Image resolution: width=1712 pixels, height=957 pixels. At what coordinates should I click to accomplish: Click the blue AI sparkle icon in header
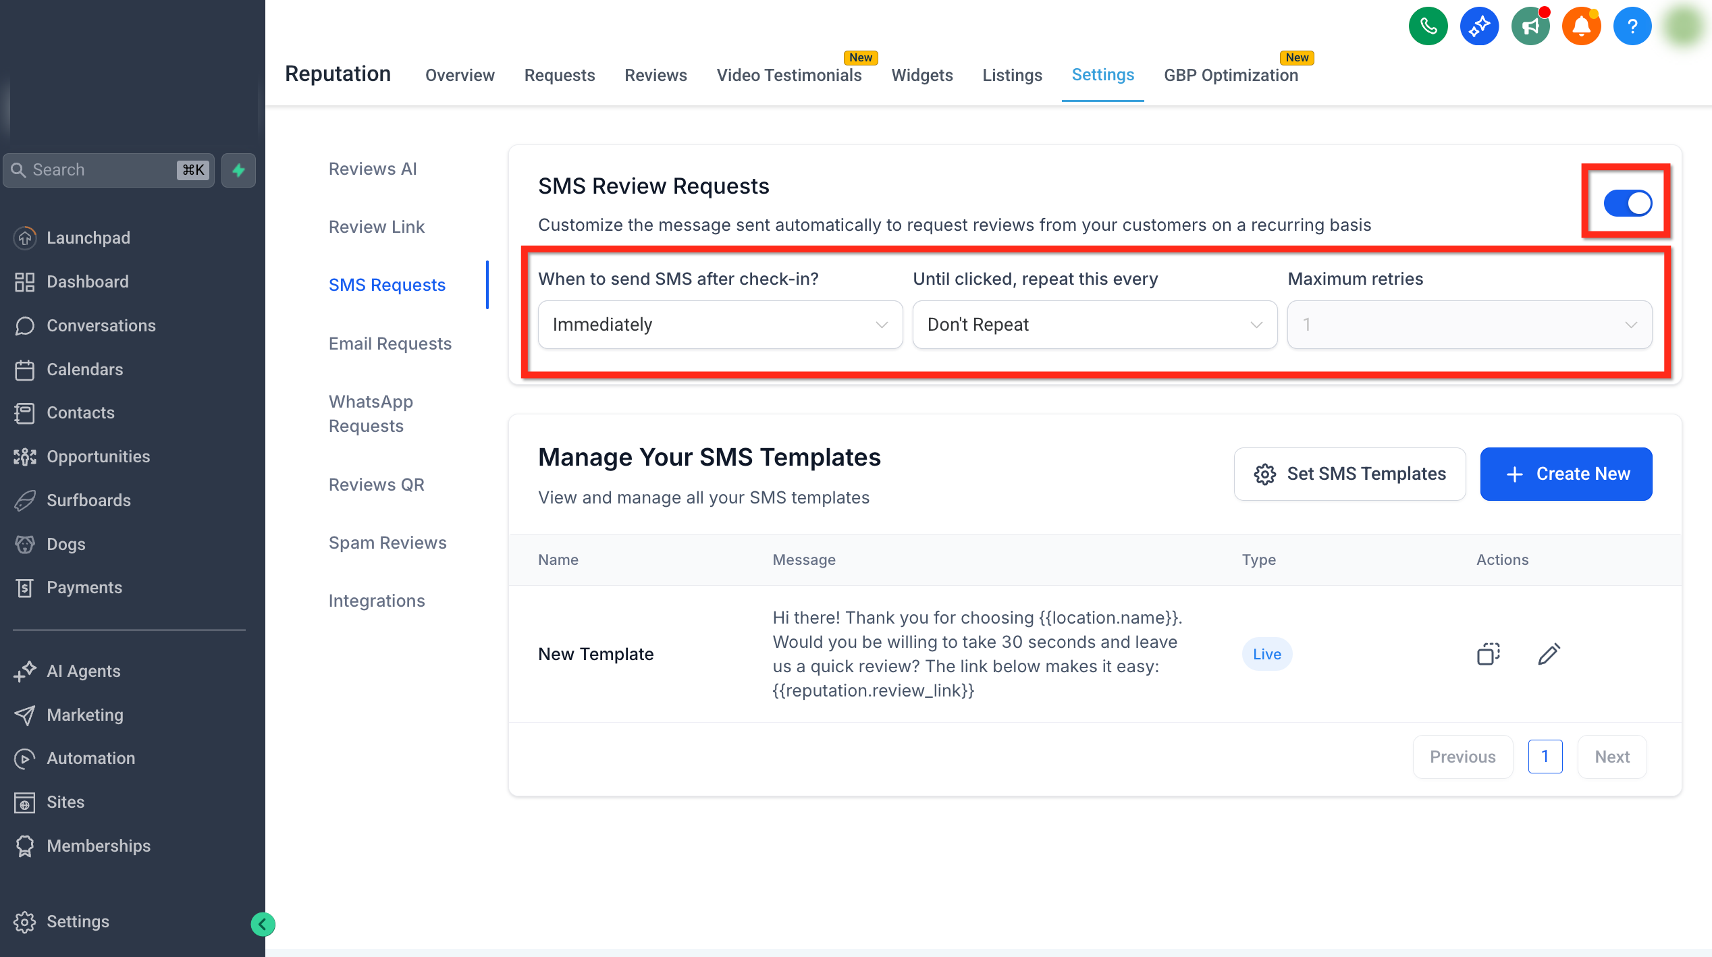(x=1479, y=27)
